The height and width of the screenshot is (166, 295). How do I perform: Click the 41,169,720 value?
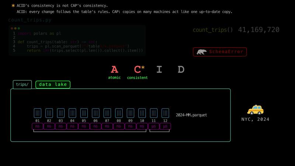pos(259,30)
